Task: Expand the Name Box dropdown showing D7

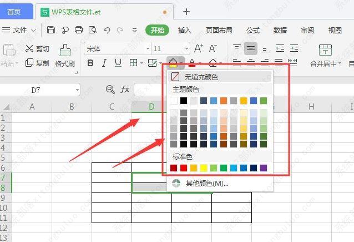Action: pos(75,90)
